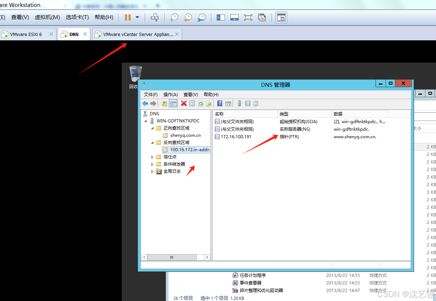Viewport: 436px width, 301px height.
Task: Open VMware's 帮助(H) menu
Action: [104, 17]
